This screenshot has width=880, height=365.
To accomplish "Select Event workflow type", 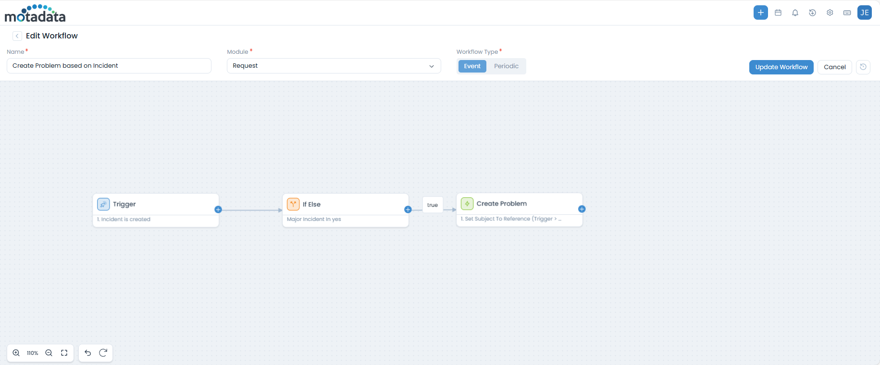I will [x=472, y=66].
